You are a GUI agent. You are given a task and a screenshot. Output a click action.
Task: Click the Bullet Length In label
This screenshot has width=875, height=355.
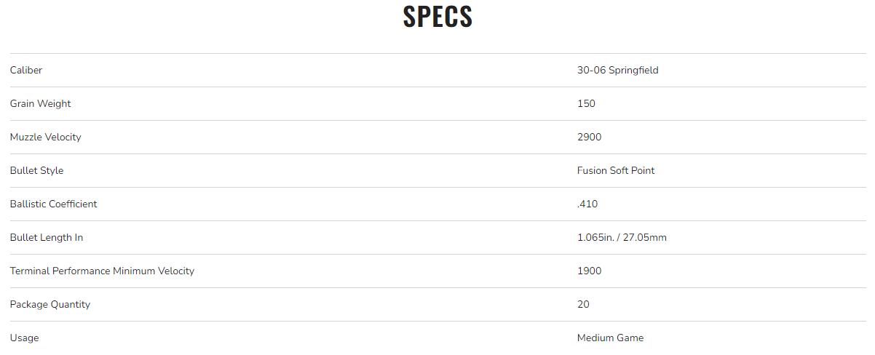tap(47, 238)
